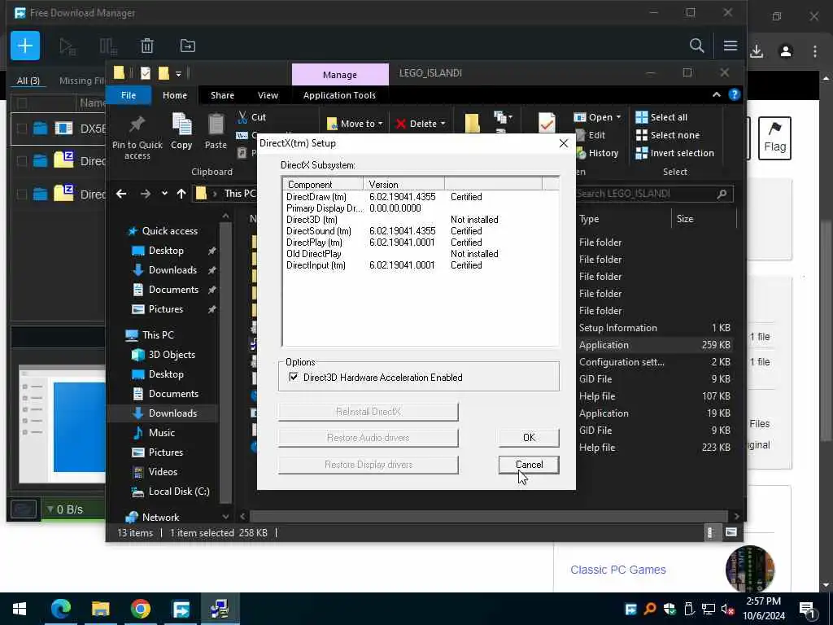Click the Explorer horizontal scrollbar
The image size is (833, 625).
click(488, 516)
